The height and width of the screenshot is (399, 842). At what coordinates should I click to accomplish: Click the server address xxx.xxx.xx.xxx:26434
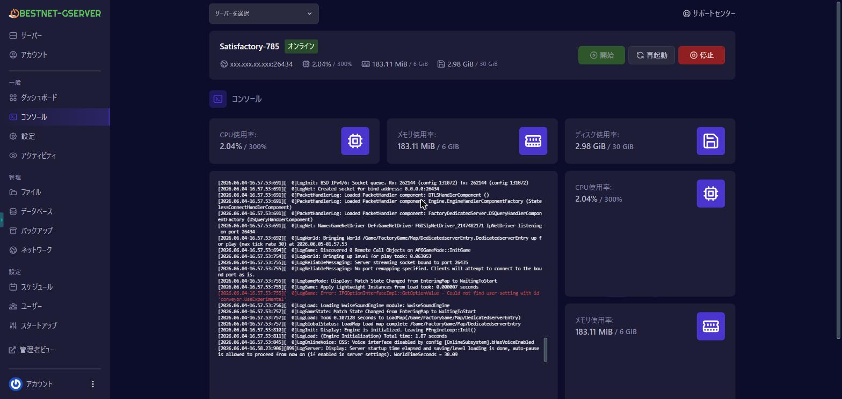(262, 64)
